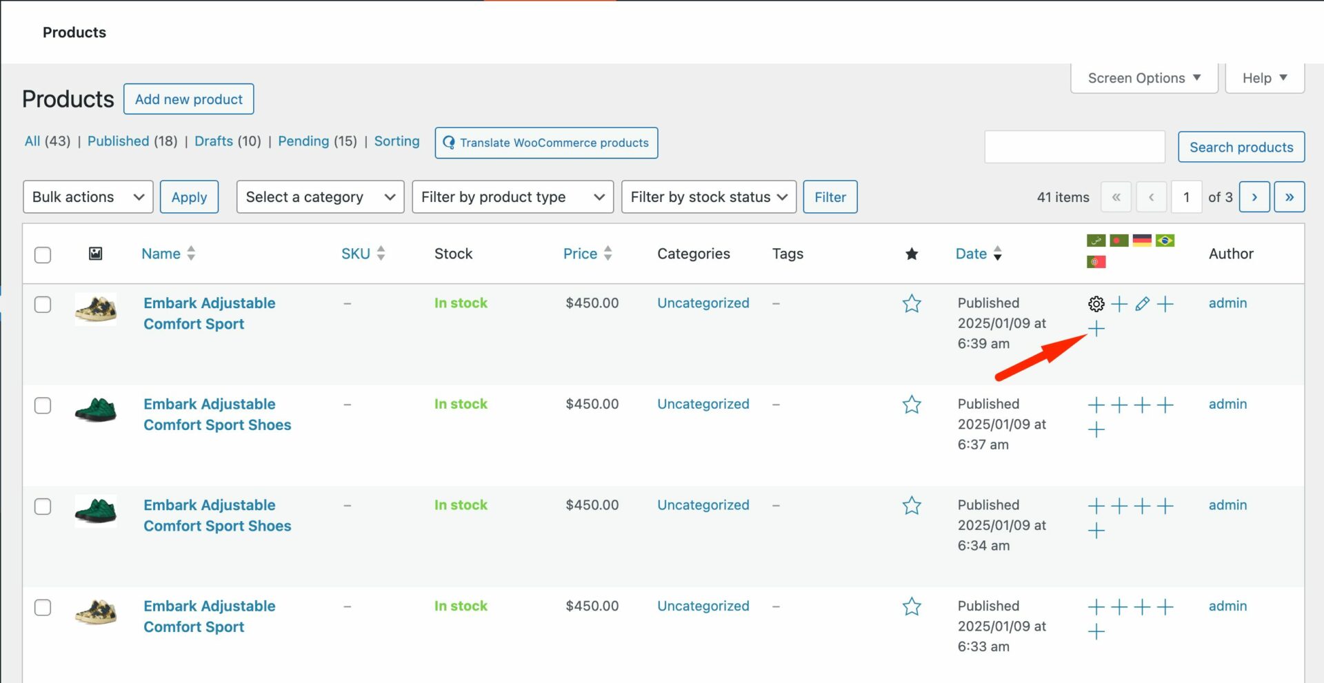Expand the Help panel

1265,78
